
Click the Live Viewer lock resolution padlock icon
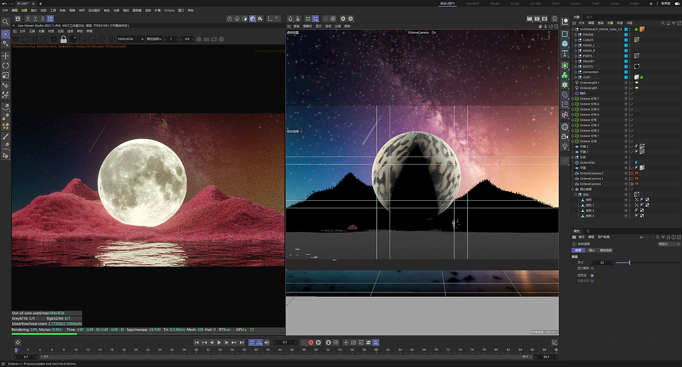(x=63, y=39)
